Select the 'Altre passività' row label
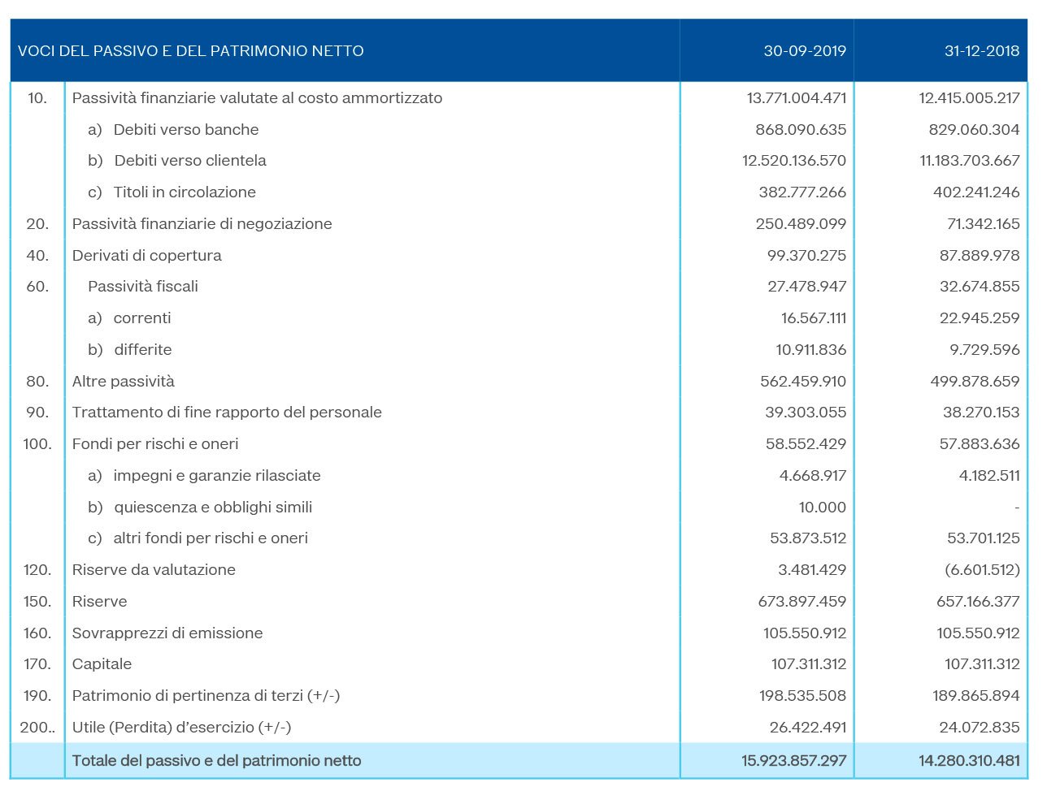This screenshot has height=808, width=1060. click(x=123, y=382)
